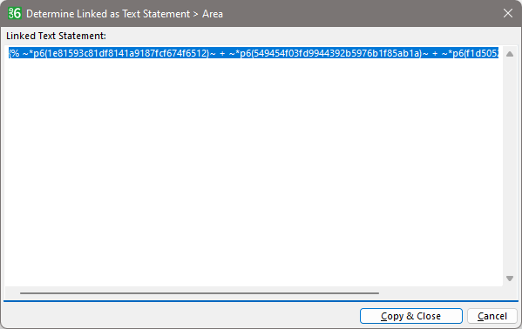The height and width of the screenshot is (329, 522).
Task: Cancel the linked text dialog
Action: 492,316
